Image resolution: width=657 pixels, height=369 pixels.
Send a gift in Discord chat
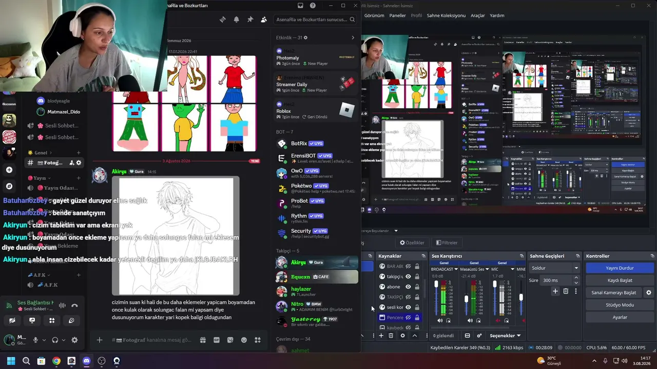(203, 340)
